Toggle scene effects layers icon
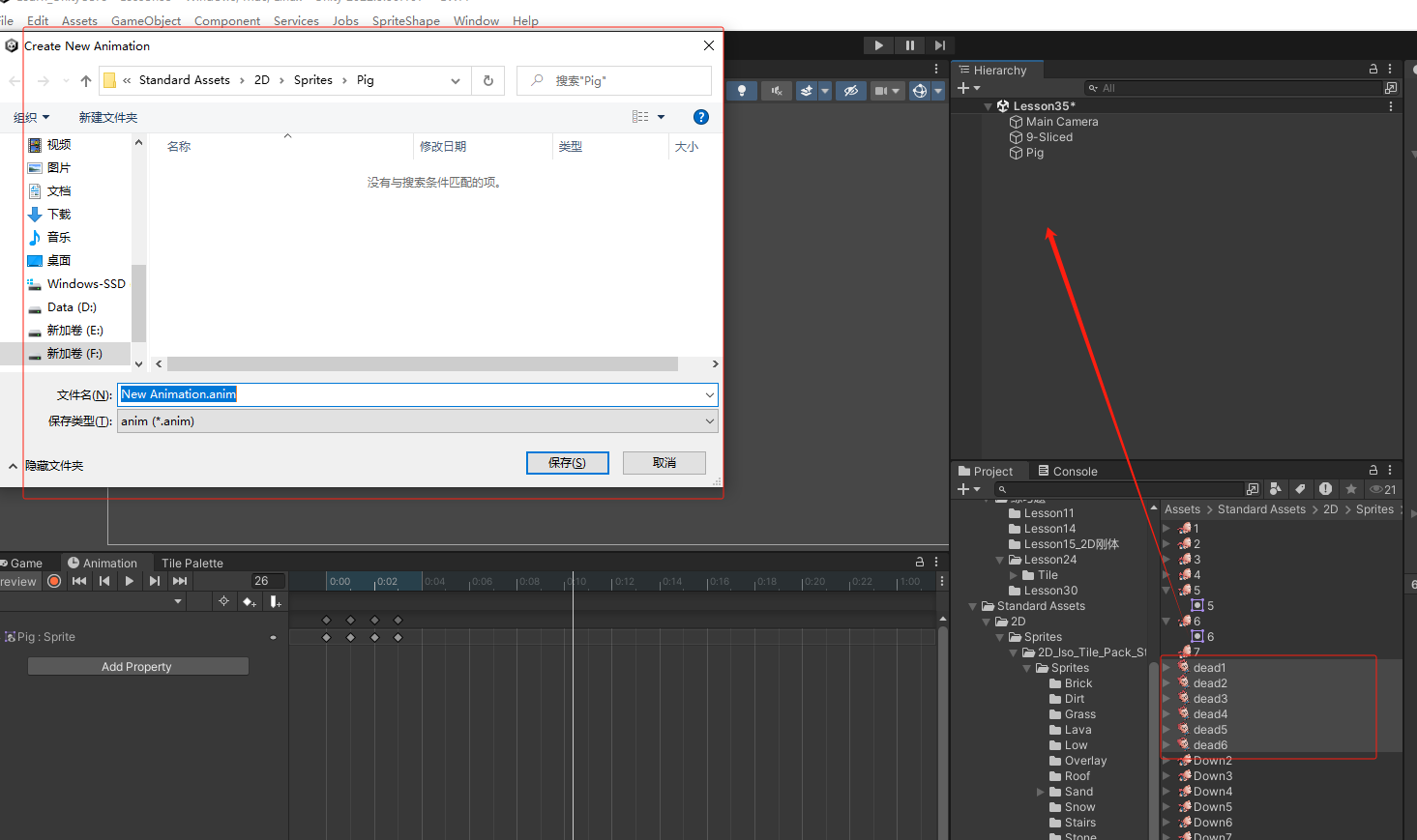The image size is (1417, 840). click(807, 91)
